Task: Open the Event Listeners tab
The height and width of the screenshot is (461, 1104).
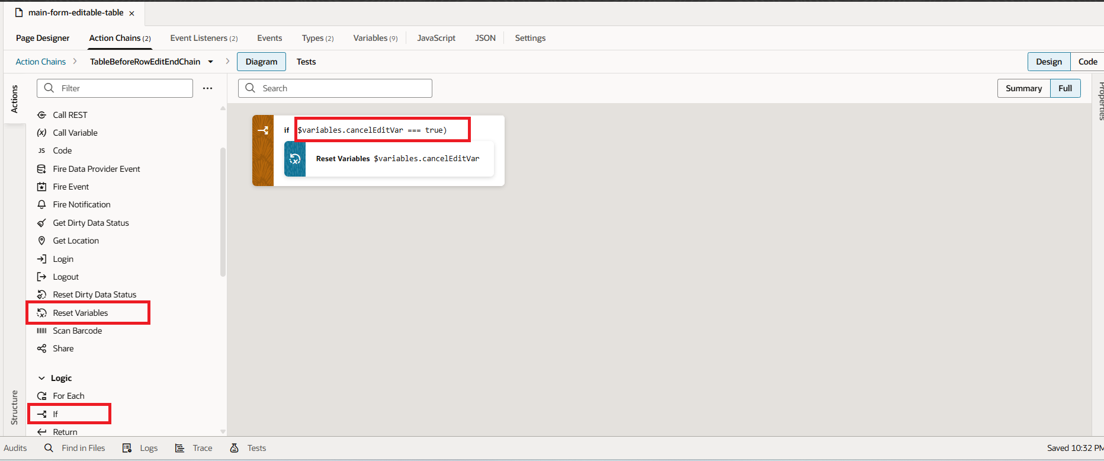Action: tap(204, 38)
